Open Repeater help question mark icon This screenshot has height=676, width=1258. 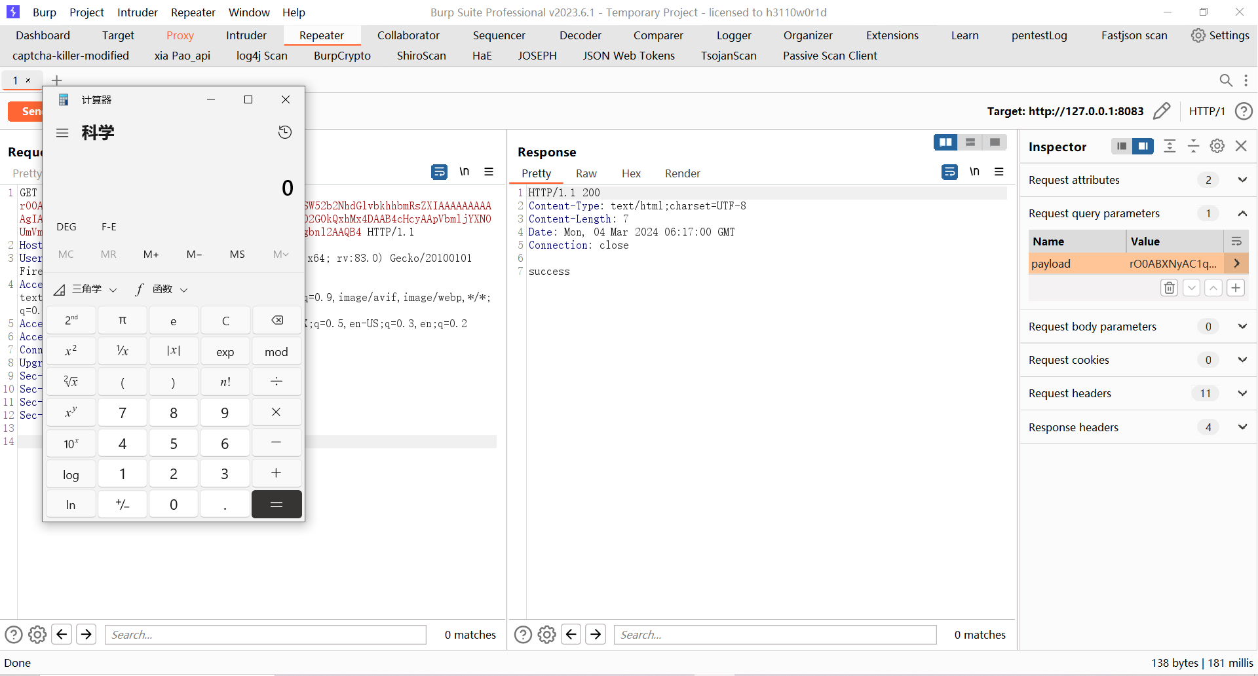point(1243,111)
